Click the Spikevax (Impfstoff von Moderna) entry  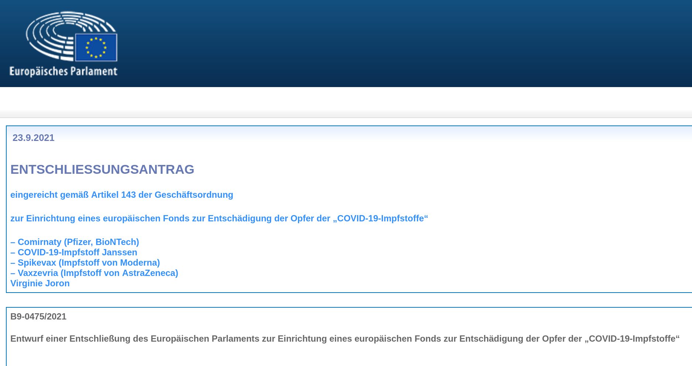[x=85, y=263]
